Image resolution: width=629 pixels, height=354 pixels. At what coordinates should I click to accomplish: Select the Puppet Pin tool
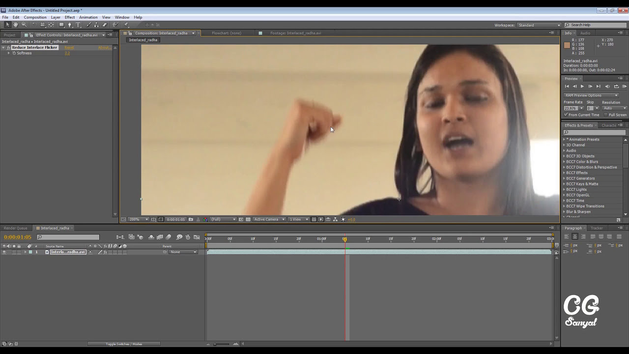click(x=126, y=25)
